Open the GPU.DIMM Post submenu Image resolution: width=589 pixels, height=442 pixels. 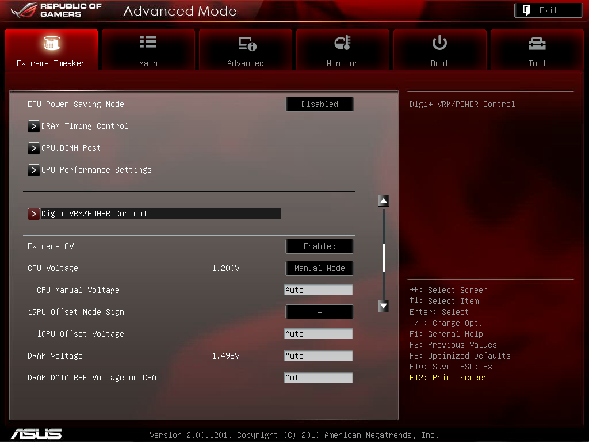coord(71,148)
